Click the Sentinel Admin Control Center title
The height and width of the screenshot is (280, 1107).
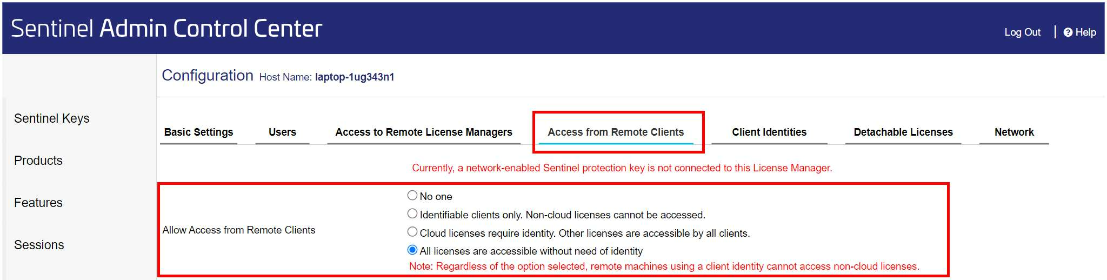coord(166,28)
